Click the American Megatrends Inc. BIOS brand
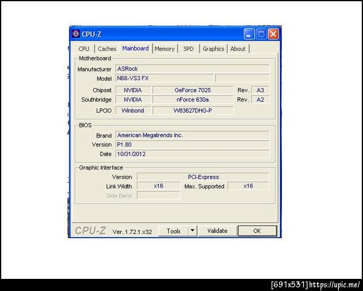The width and height of the screenshot is (363, 291). tap(192, 135)
